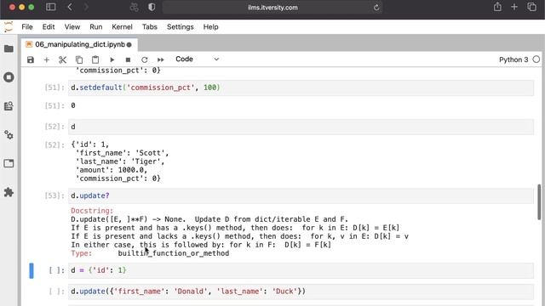Copy selected cells in notebook toolbar
The image size is (545, 306).
point(79,59)
